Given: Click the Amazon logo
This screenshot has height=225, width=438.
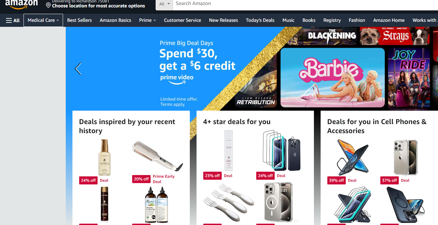Looking at the screenshot, I should tap(21, 5).
